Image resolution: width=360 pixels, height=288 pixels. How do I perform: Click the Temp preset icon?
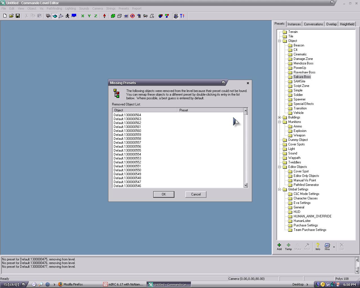tap(288, 246)
